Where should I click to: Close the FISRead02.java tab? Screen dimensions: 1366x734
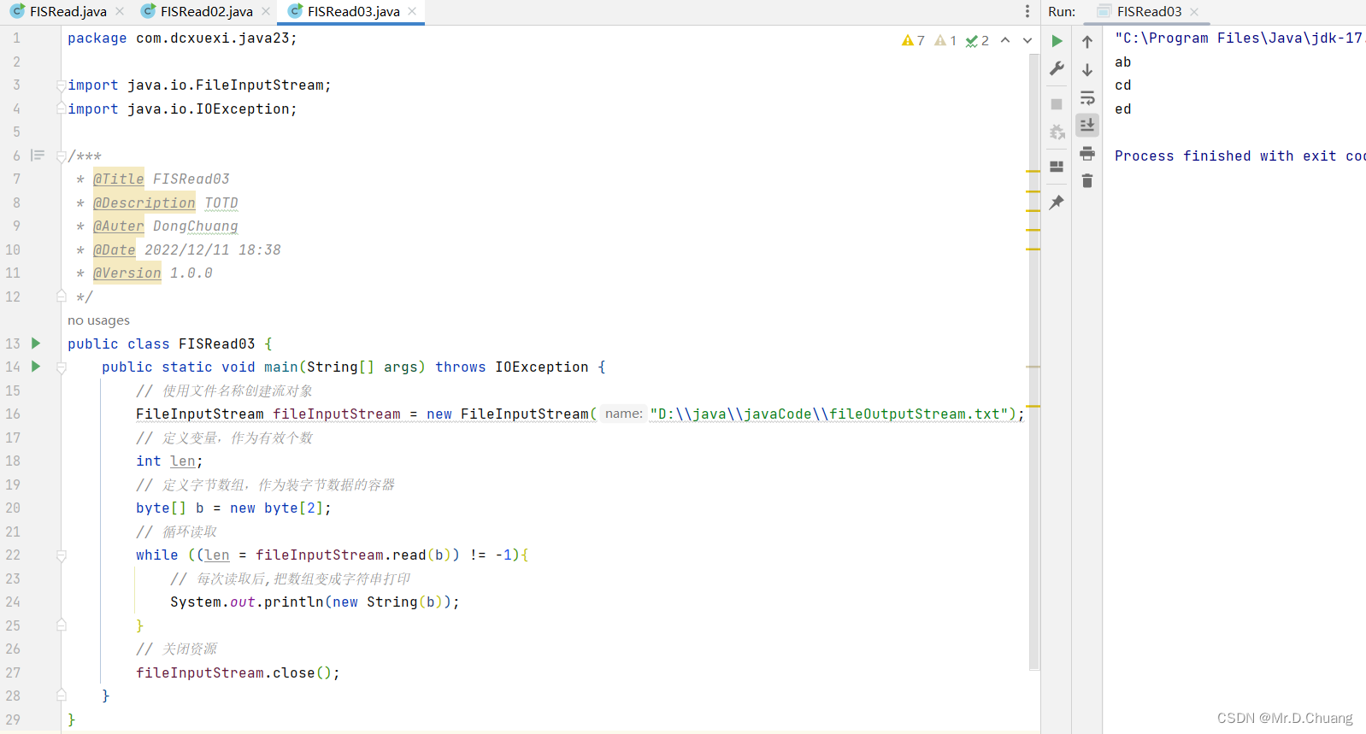(266, 11)
